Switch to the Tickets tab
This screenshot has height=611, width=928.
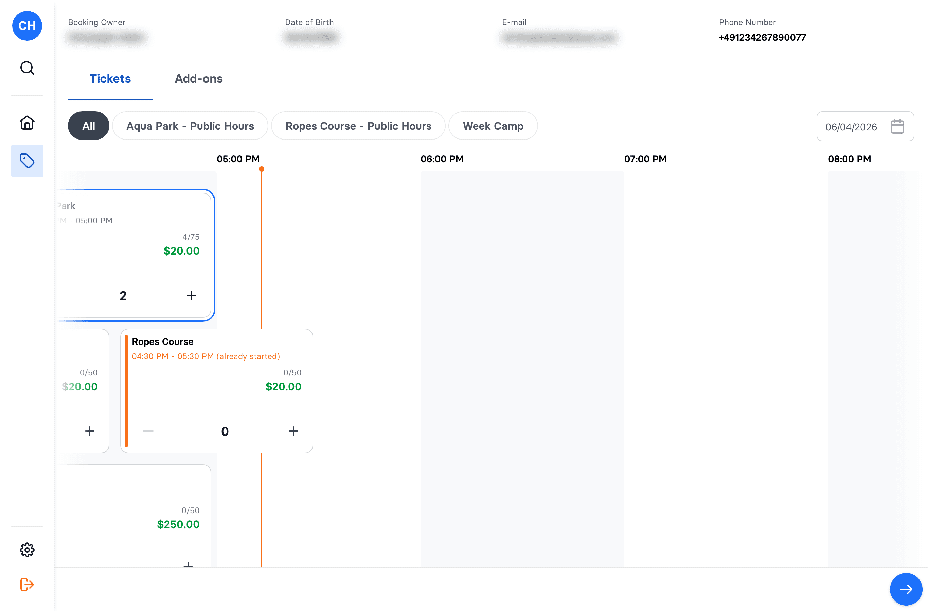[110, 79]
